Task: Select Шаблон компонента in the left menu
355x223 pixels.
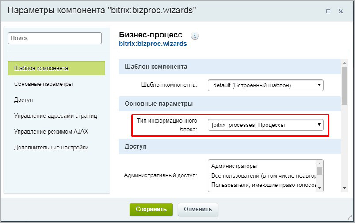Action: (x=57, y=68)
